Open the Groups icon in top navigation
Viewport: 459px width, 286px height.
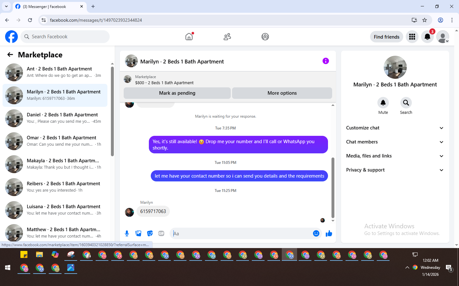pyautogui.click(x=265, y=37)
